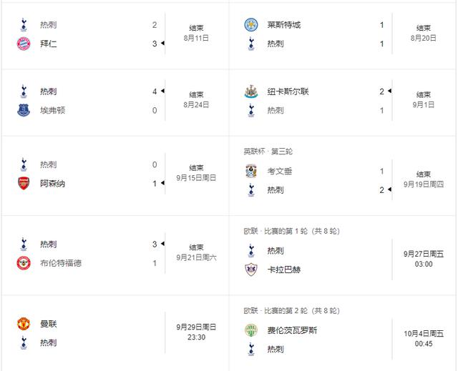Image resolution: width=458 pixels, height=371 pixels.
Task: Click the Qarabag club crest
Action: click(250, 269)
